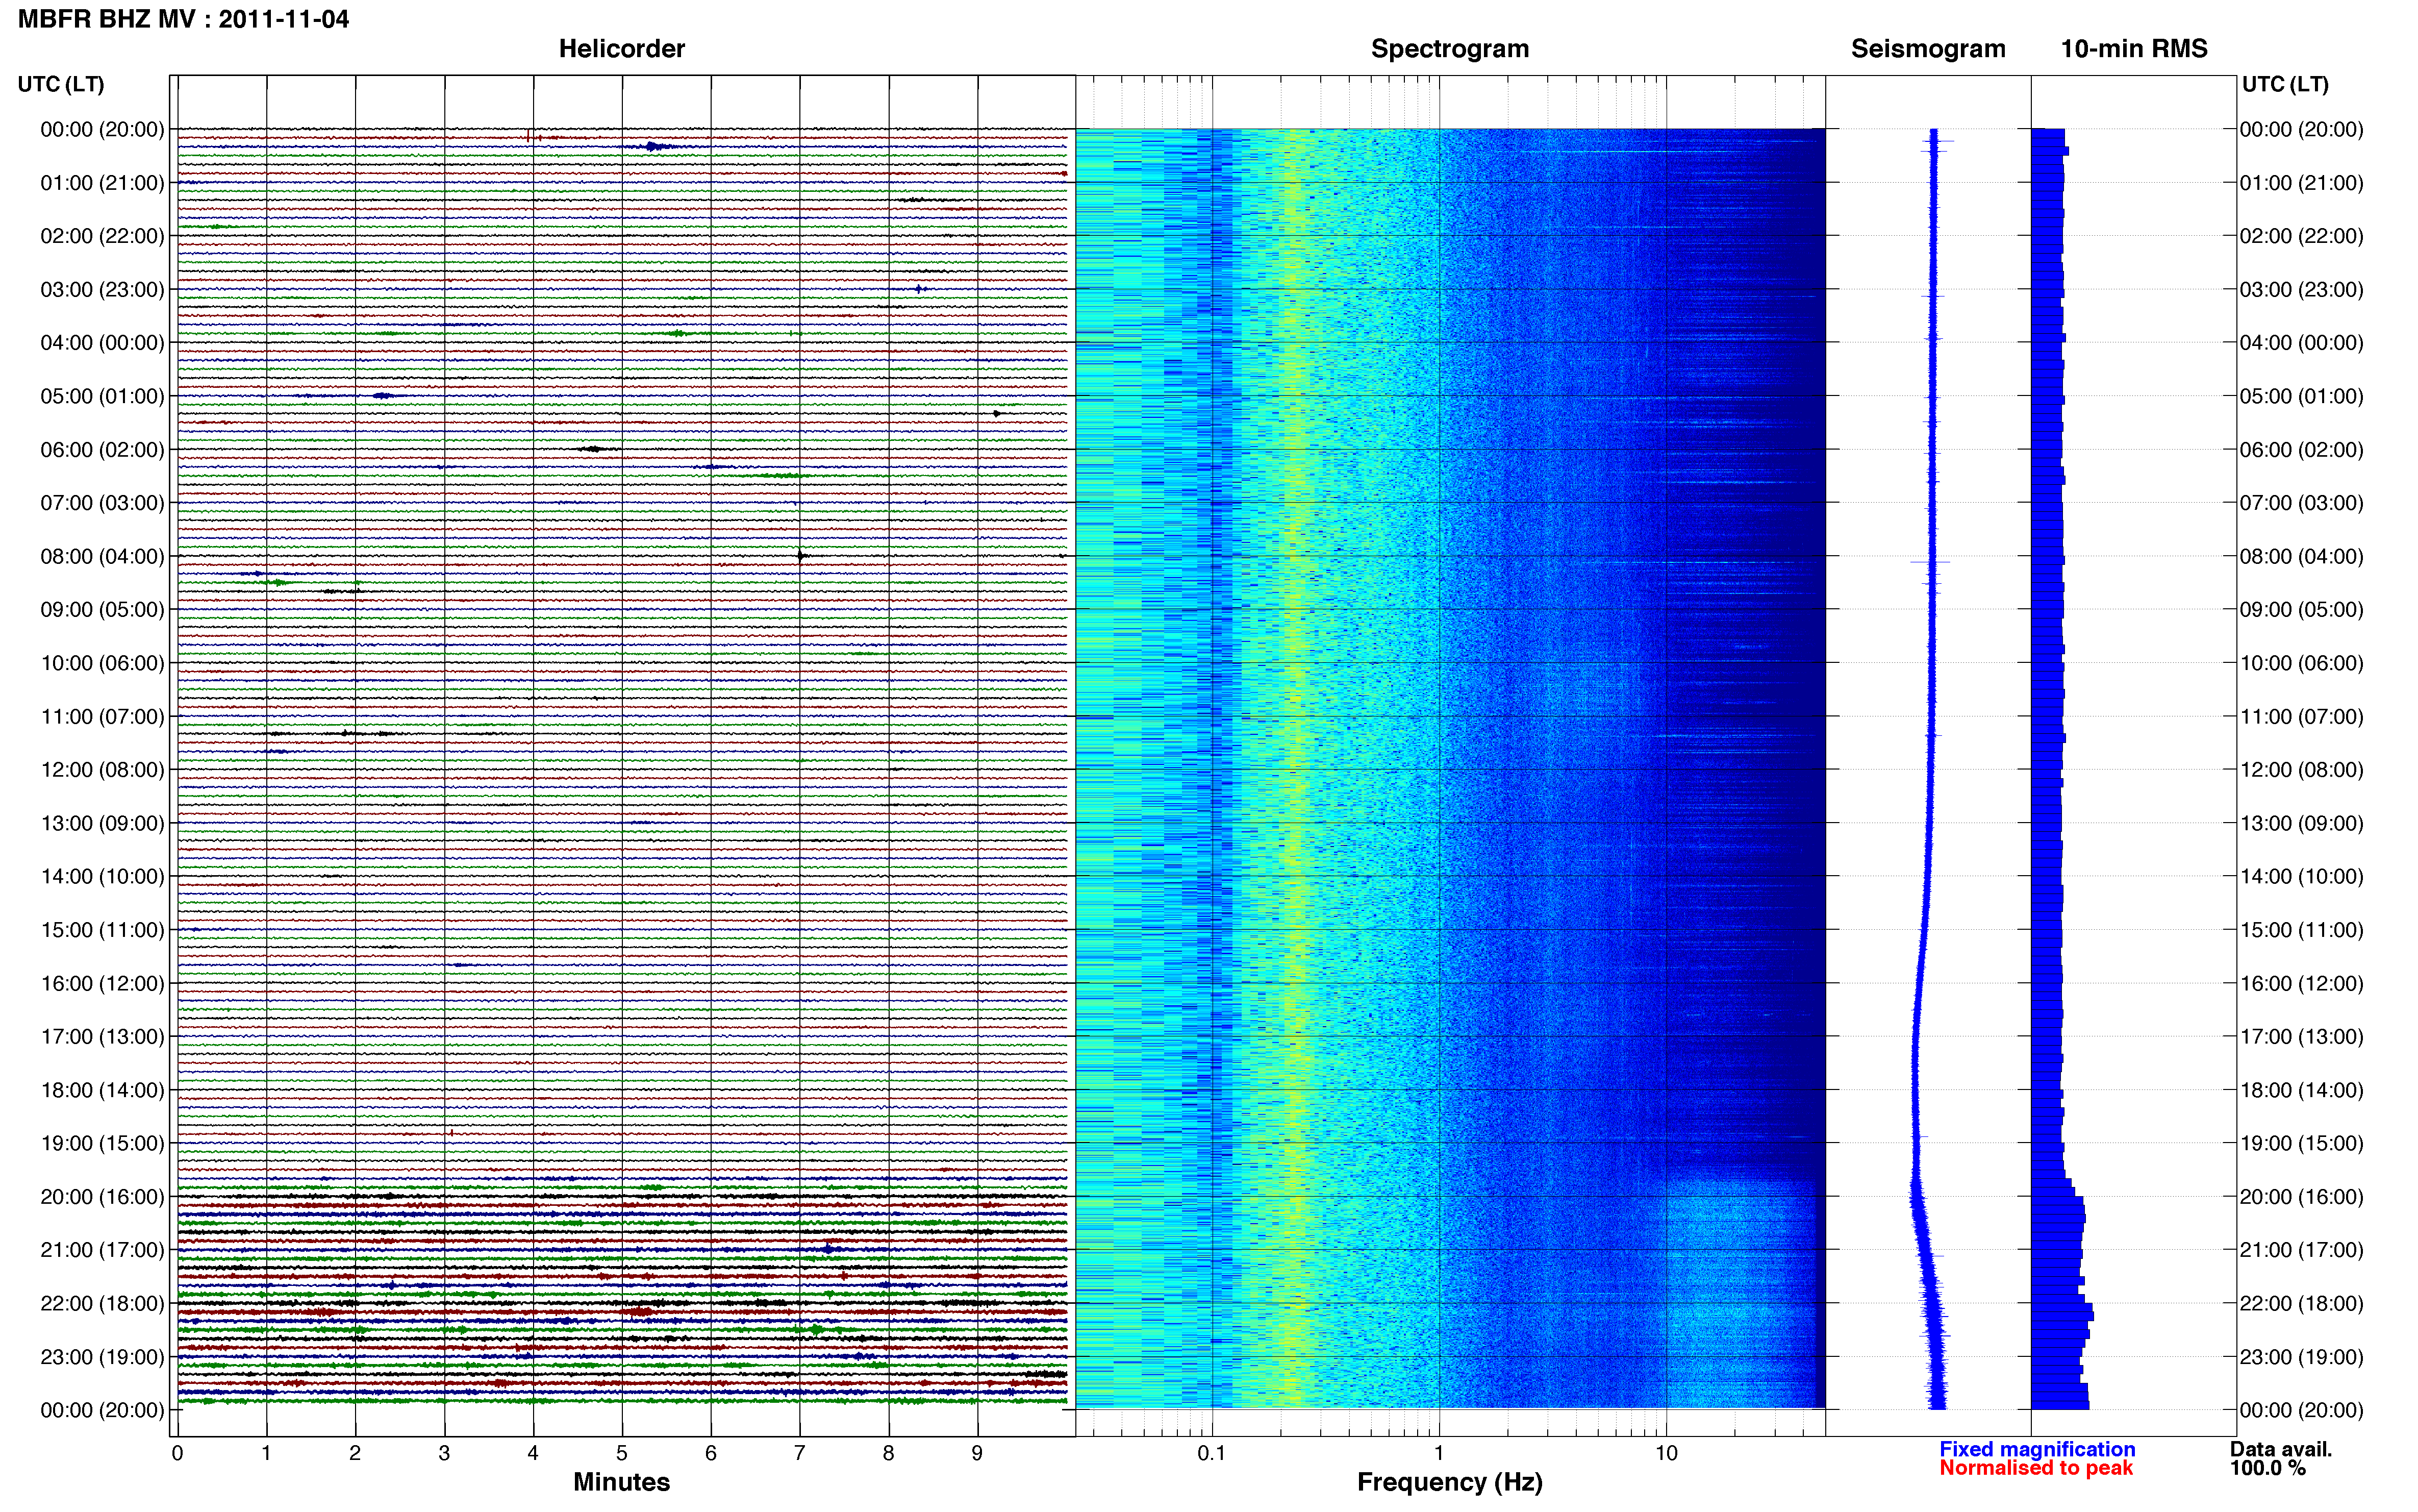2418x1512 pixels.
Task: Click the 20:00 (16:00) label on left axis
Action: (x=102, y=1197)
